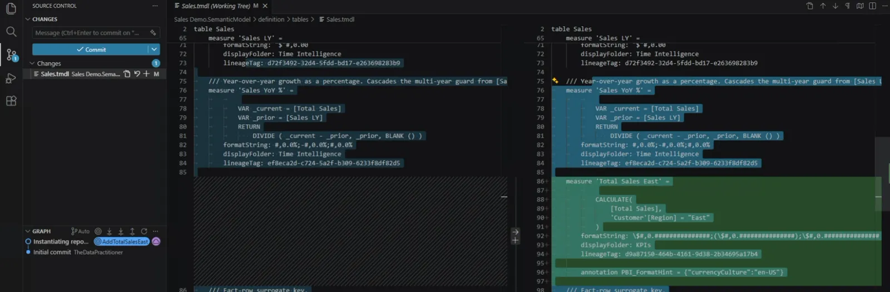Click 'annotation PBI_FormatHint' line
Screen dimensions: 890x292
point(682,272)
